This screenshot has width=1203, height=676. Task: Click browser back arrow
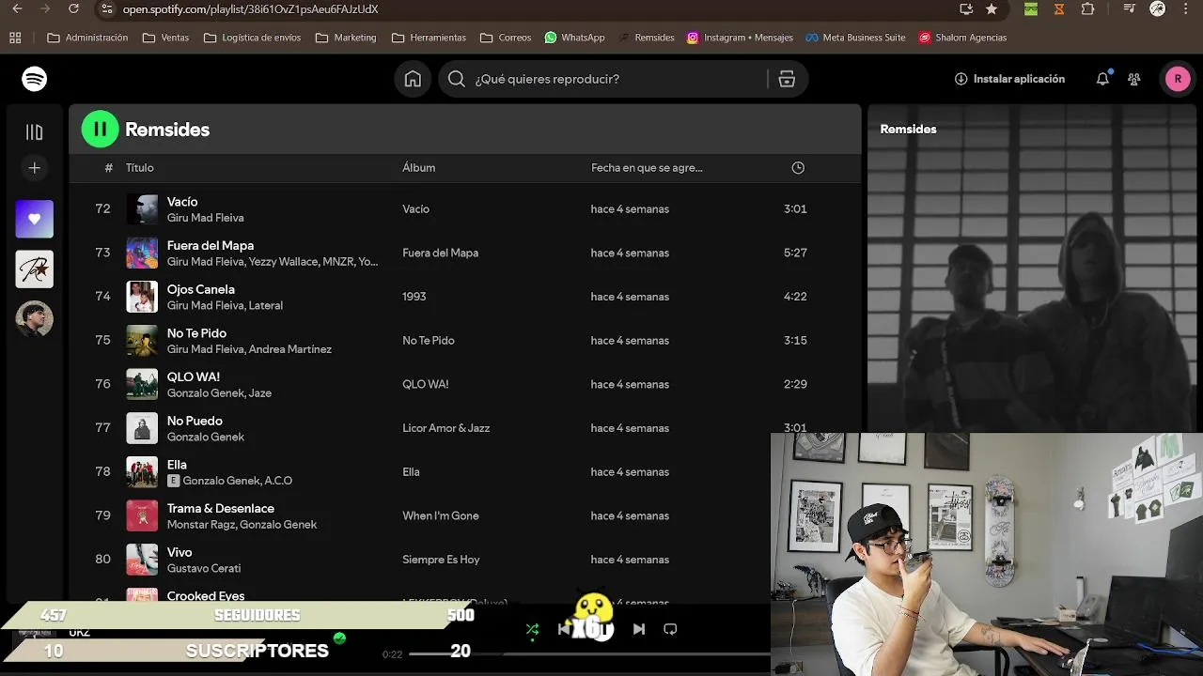click(x=17, y=9)
